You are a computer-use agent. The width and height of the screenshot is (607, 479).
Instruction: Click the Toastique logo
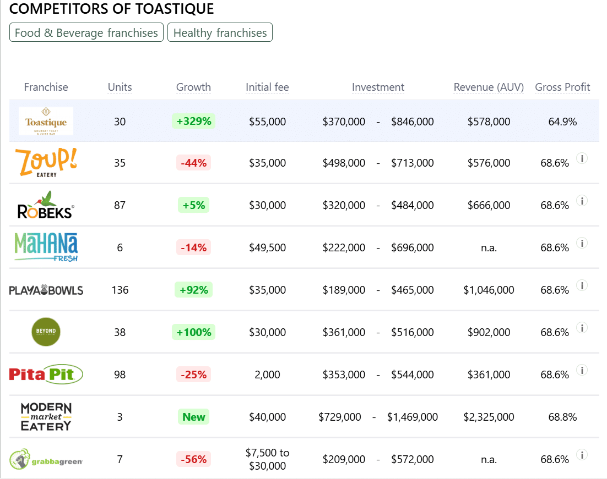point(46,121)
